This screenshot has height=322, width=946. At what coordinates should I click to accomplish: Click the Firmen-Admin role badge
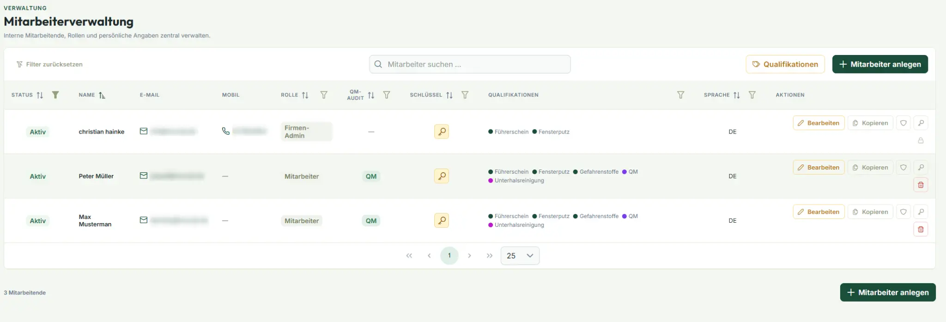pos(306,132)
